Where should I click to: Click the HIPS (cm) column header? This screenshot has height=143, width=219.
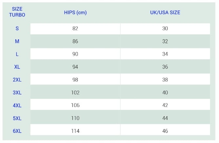pyautogui.click(x=75, y=13)
